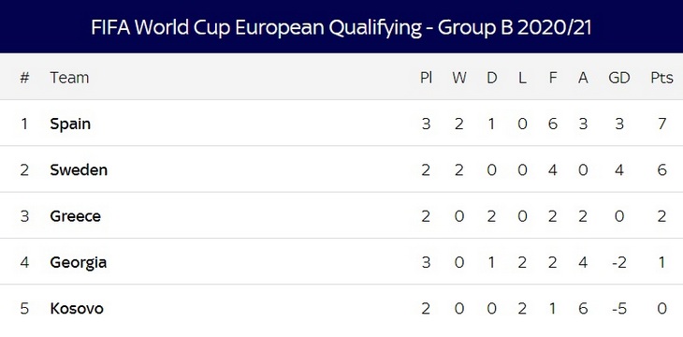Screen dimensions: 683x337
Task: Click Spain's points total of 7
Action: tap(662, 124)
